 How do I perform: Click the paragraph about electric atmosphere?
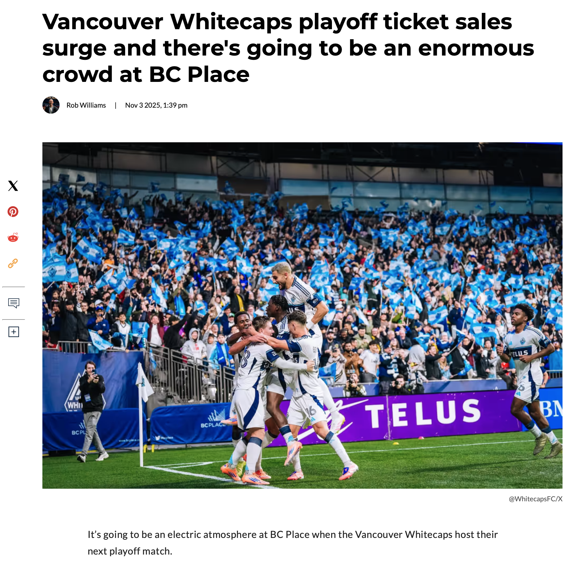pos(292,543)
